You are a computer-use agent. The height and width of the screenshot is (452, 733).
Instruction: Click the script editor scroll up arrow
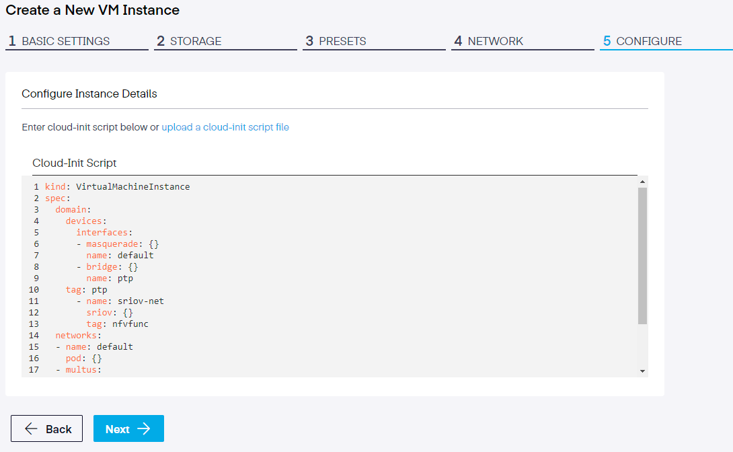pos(642,182)
